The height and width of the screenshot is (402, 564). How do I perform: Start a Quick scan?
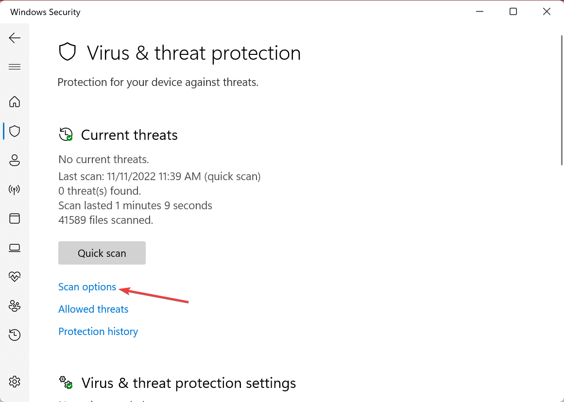coord(102,253)
